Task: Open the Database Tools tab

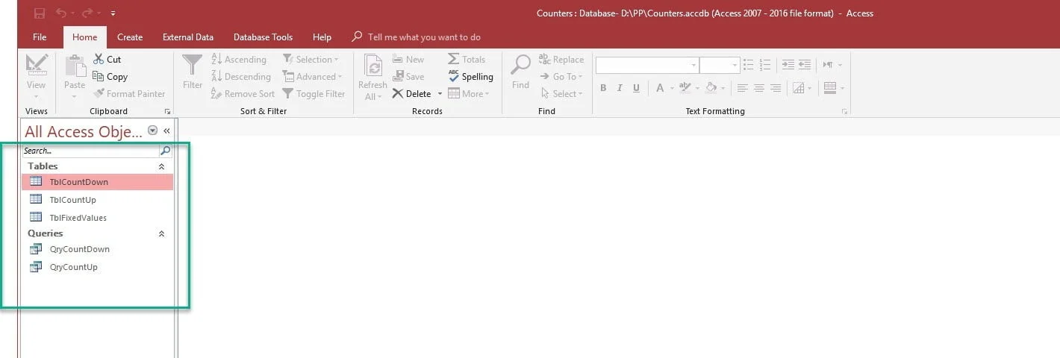Action: 263,37
